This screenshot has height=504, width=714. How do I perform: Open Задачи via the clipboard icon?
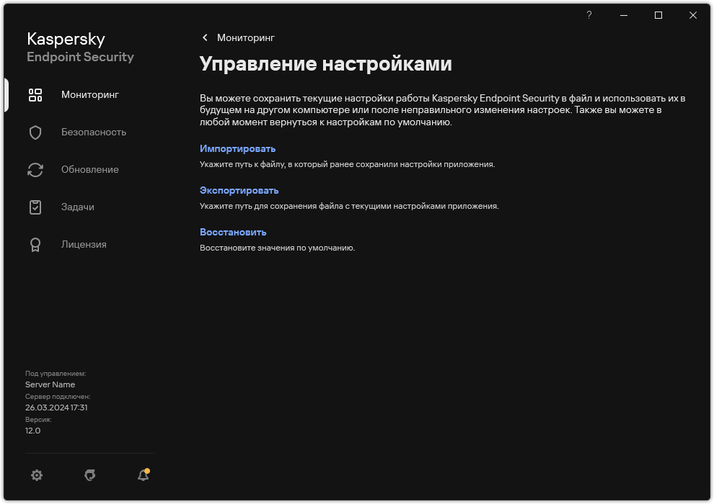(x=35, y=207)
